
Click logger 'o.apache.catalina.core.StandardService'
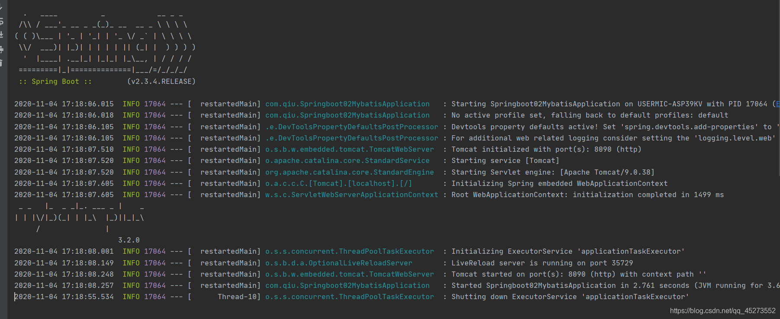click(348, 160)
